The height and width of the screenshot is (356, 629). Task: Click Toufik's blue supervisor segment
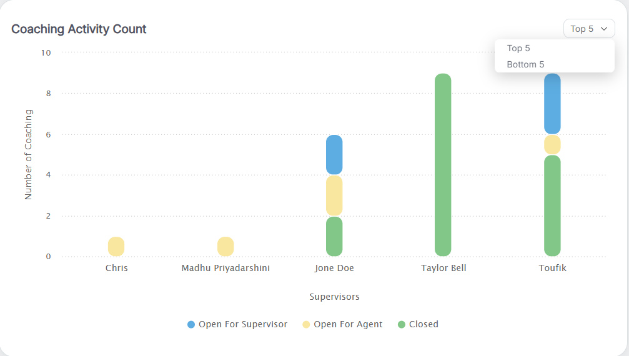point(552,104)
